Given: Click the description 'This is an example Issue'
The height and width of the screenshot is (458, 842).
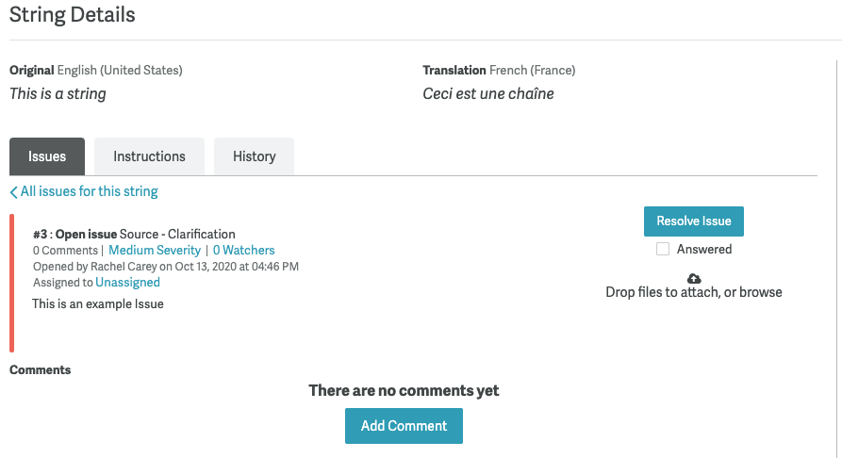Looking at the screenshot, I should pos(98,304).
